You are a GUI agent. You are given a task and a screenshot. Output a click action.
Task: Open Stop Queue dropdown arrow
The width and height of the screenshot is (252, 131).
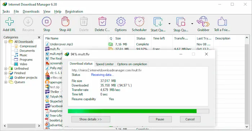coord(192,24)
